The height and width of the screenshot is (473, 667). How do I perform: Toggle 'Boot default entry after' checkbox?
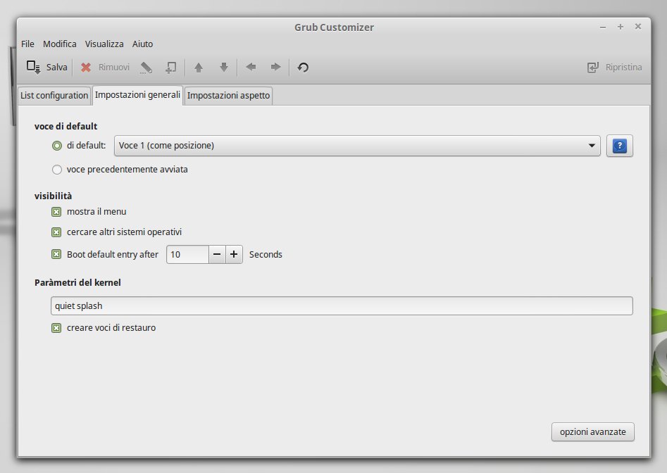(x=56, y=254)
